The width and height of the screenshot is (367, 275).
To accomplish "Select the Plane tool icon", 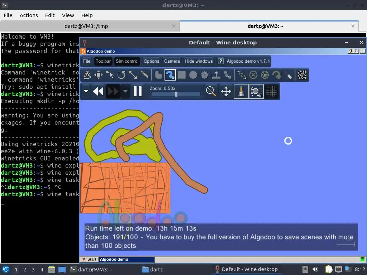I will 216,75.
